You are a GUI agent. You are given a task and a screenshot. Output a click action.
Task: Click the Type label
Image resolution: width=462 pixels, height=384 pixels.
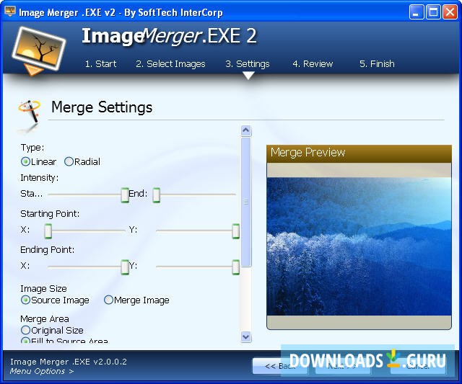pos(32,148)
